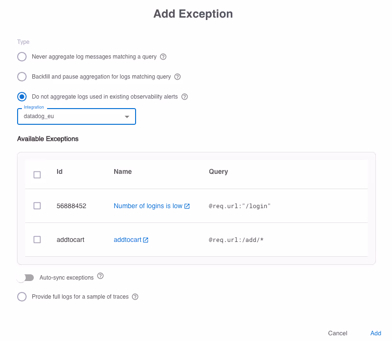Screen dimensions: 392x341
Task: Select Never aggregate log messages radio button
Action: [22, 57]
